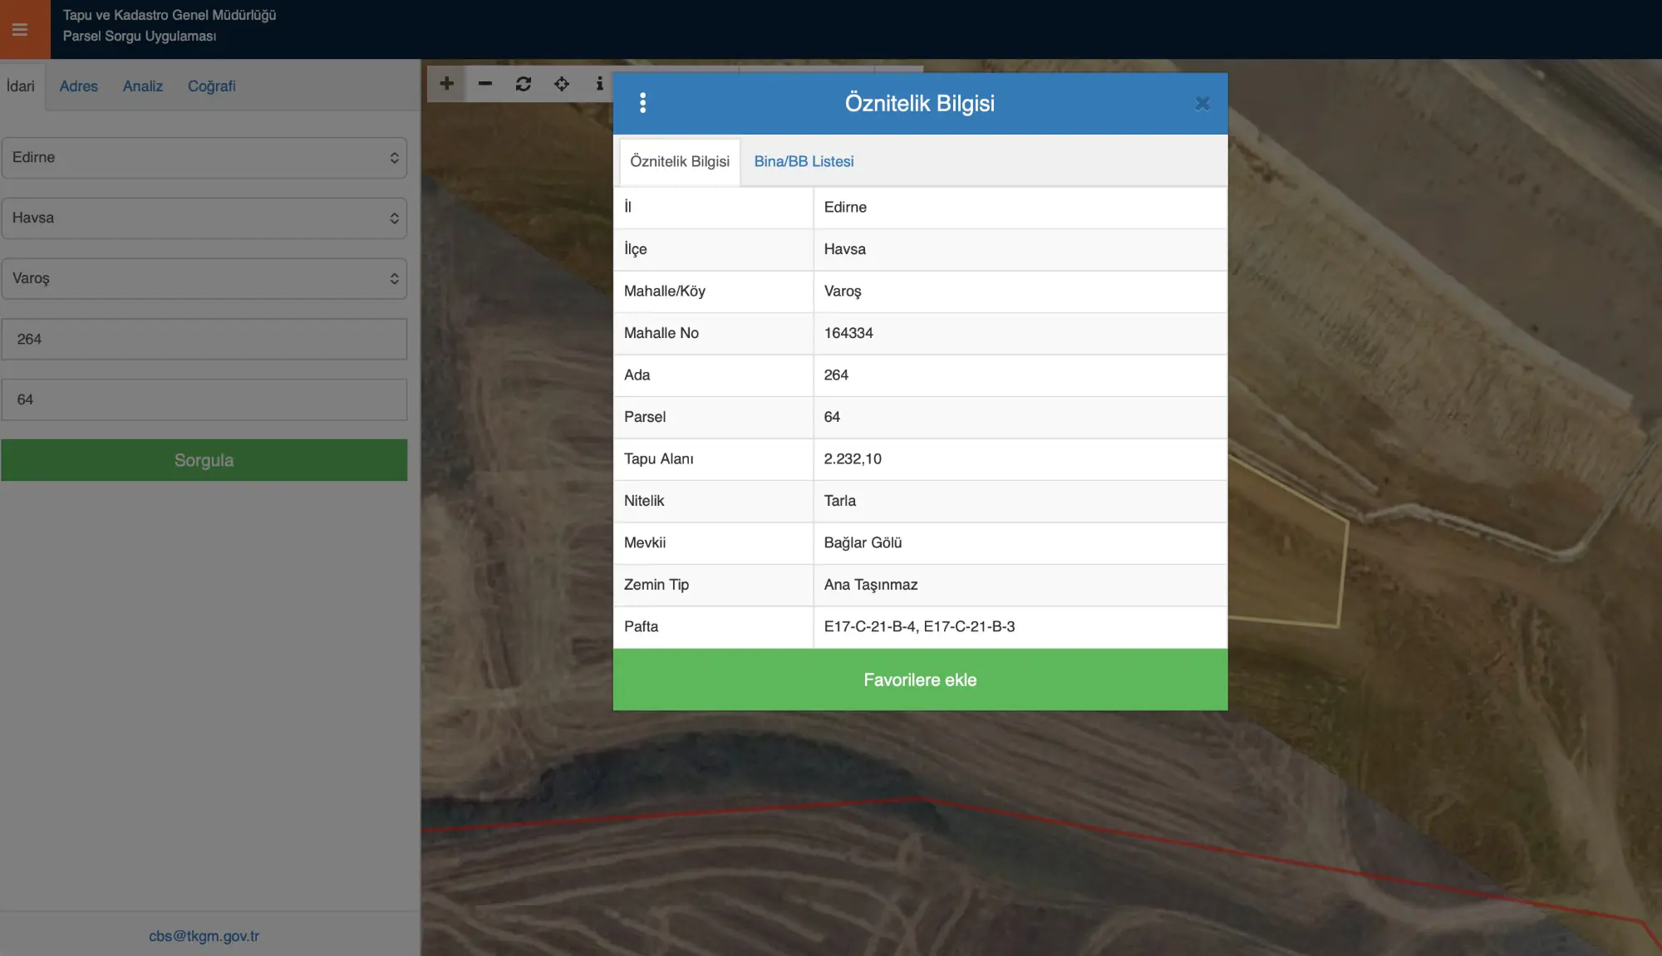Open the Edirne province dropdown
This screenshot has width=1662, height=956.
[204, 158]
